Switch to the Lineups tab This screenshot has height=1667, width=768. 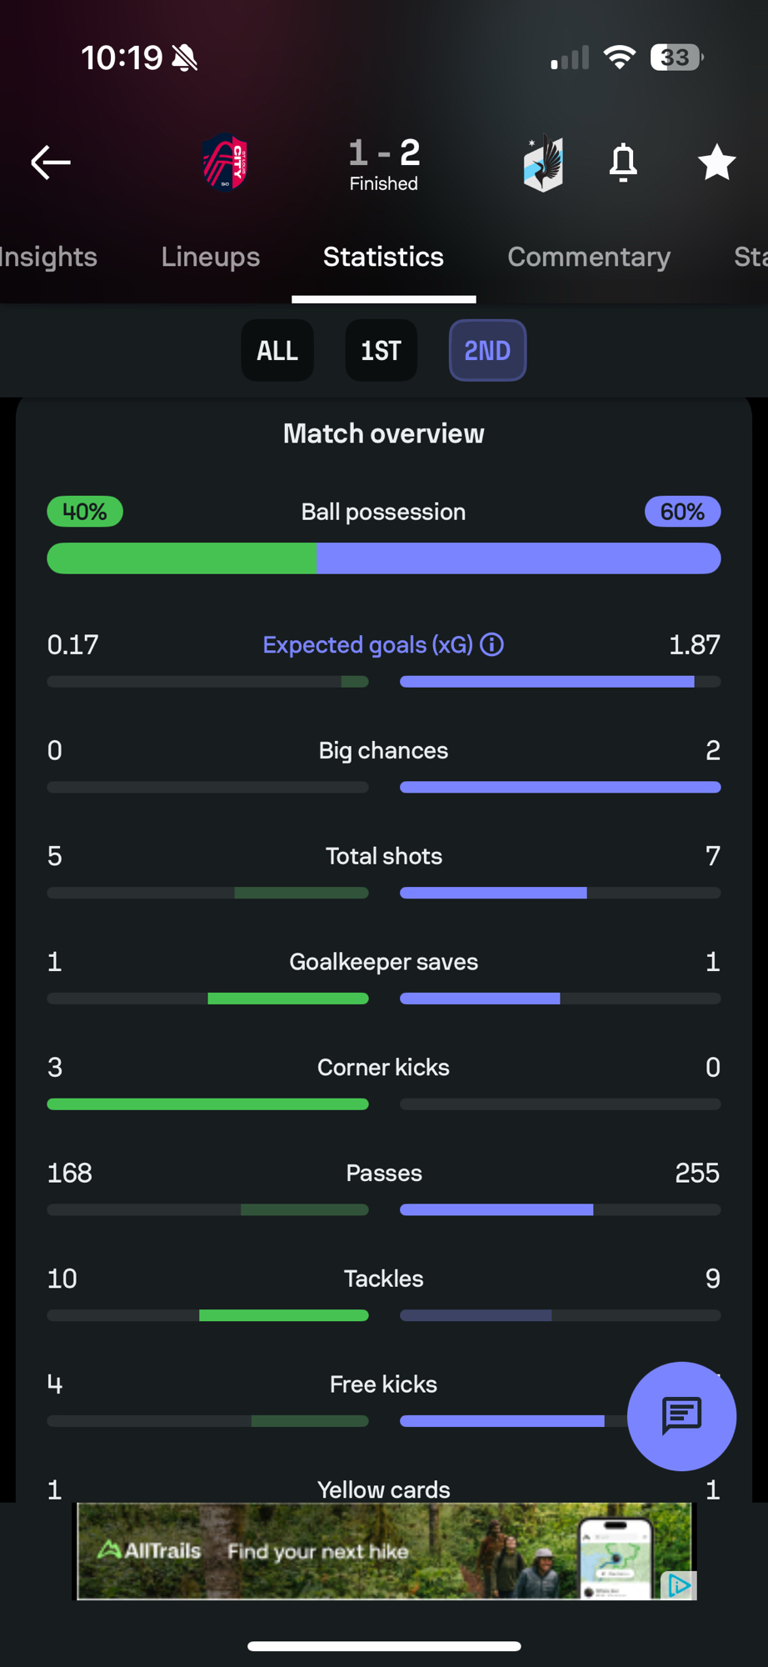coord(211,257)
